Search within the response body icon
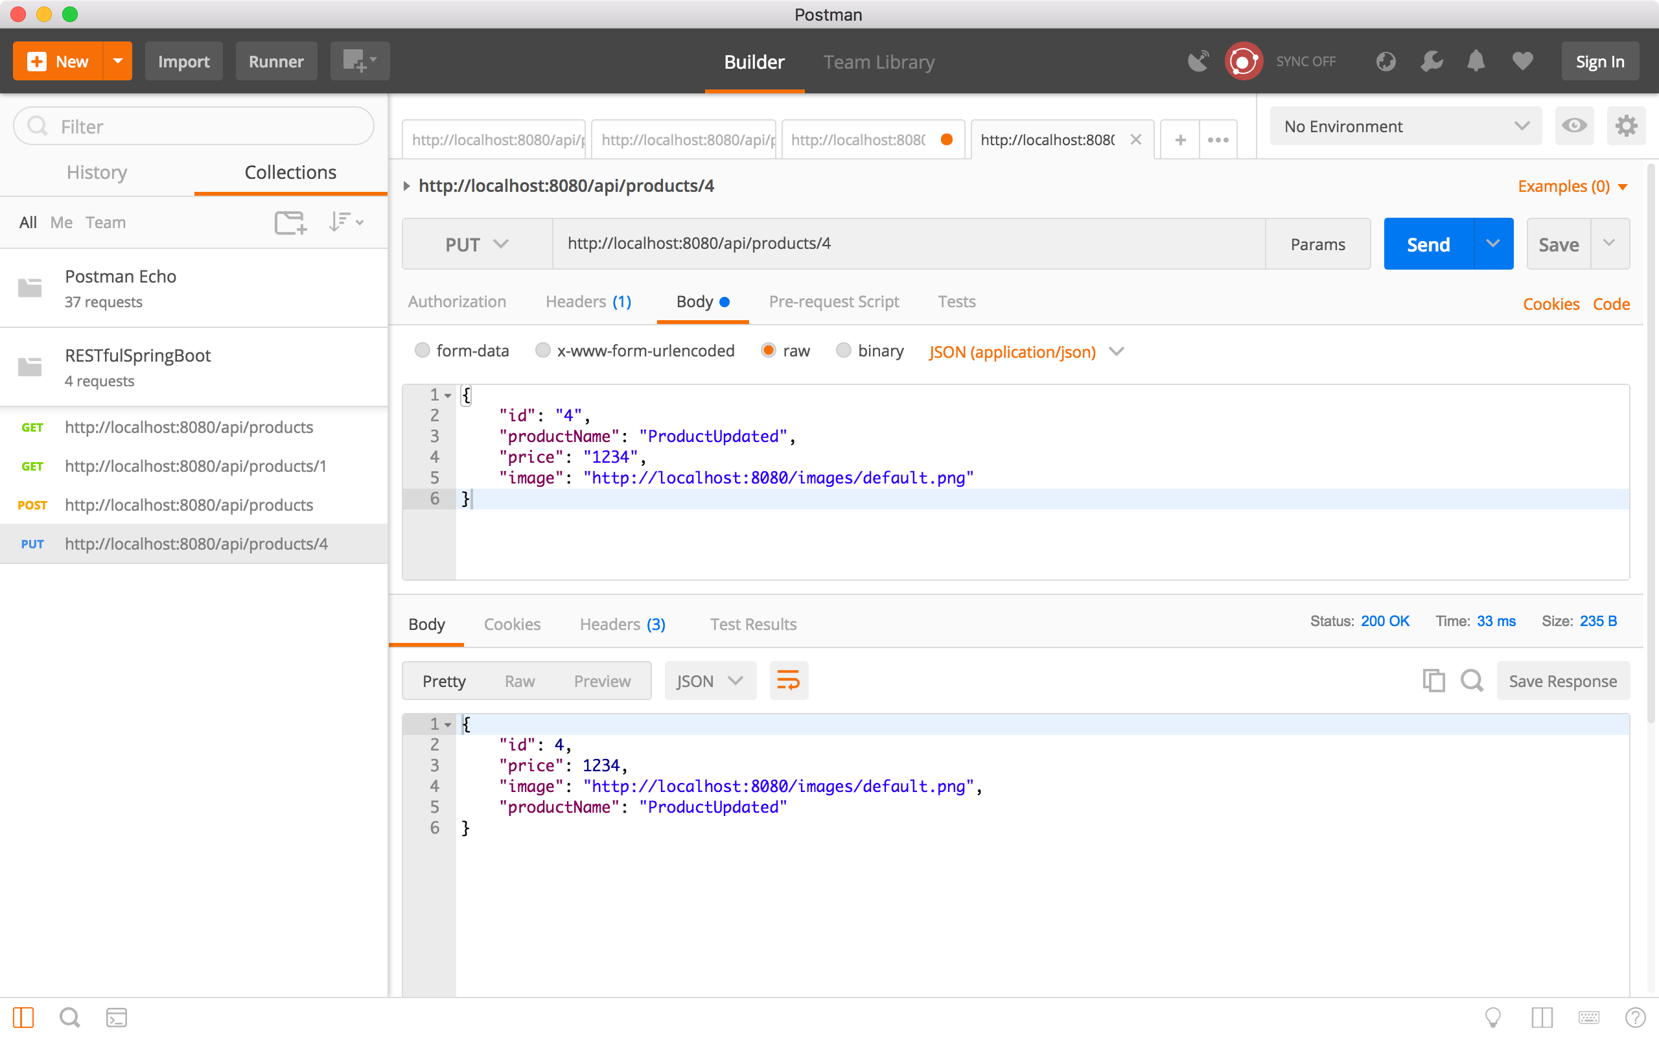Image resolution: width=1659 pixels, height=1037 pixels. pos(1471,681)
